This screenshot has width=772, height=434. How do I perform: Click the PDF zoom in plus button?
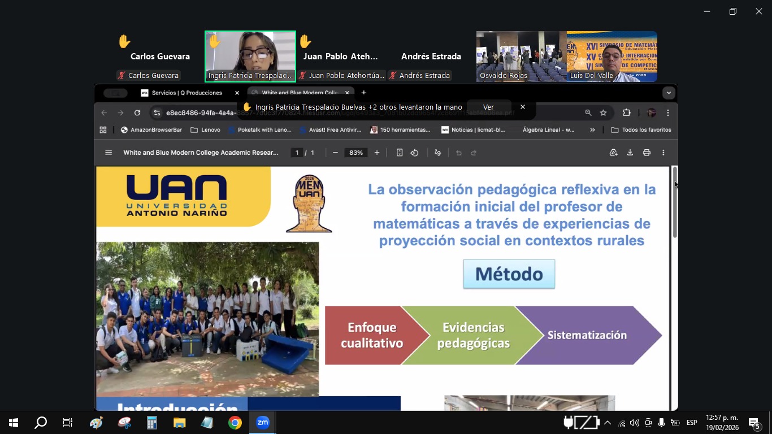click(x=377, y=153)
